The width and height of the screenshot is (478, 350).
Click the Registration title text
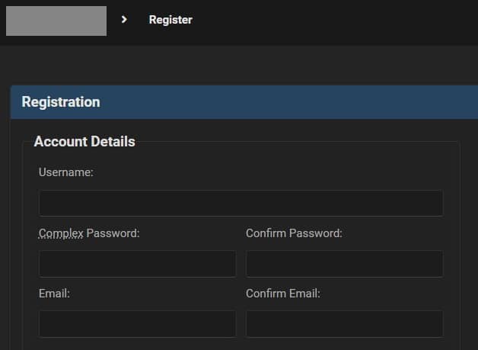(x=61, y=102)
